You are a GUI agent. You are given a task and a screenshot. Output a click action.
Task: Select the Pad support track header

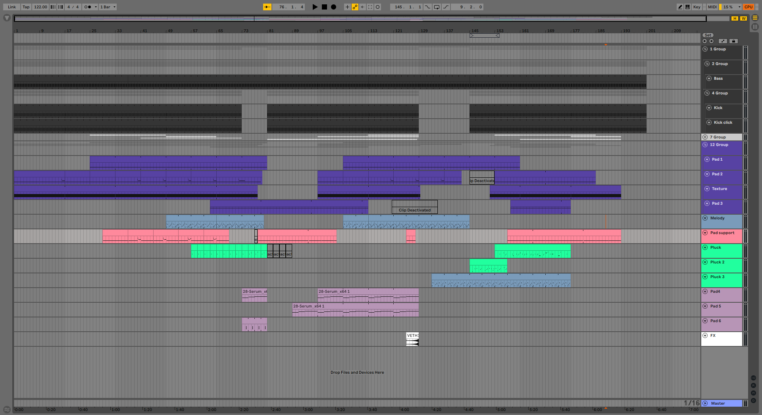(722, 236)
